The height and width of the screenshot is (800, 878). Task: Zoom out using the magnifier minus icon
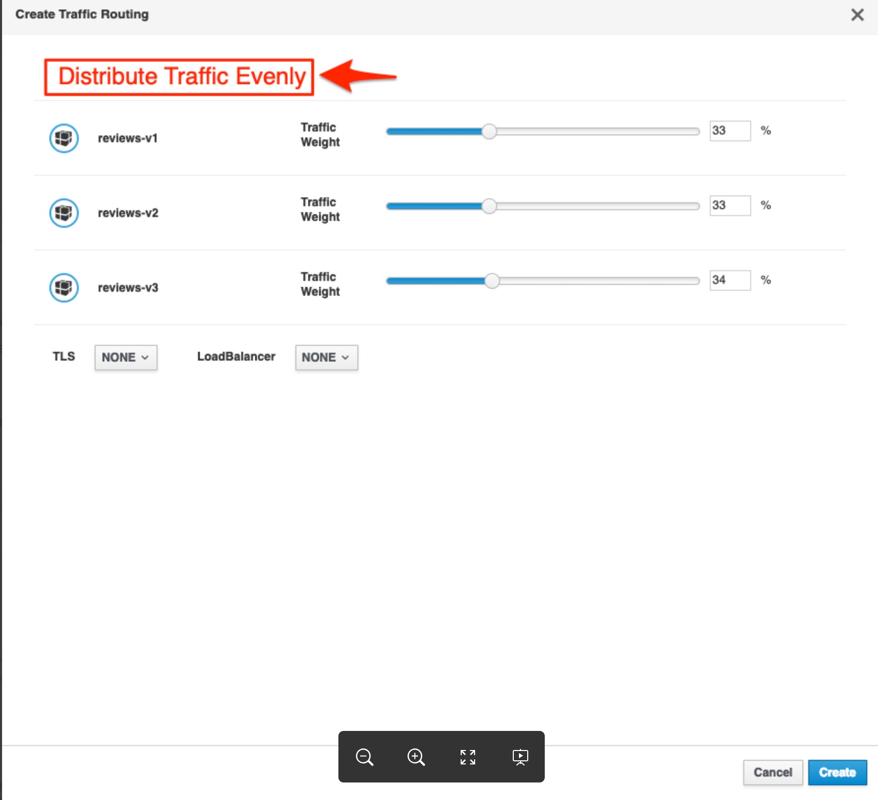pos(365,757)
